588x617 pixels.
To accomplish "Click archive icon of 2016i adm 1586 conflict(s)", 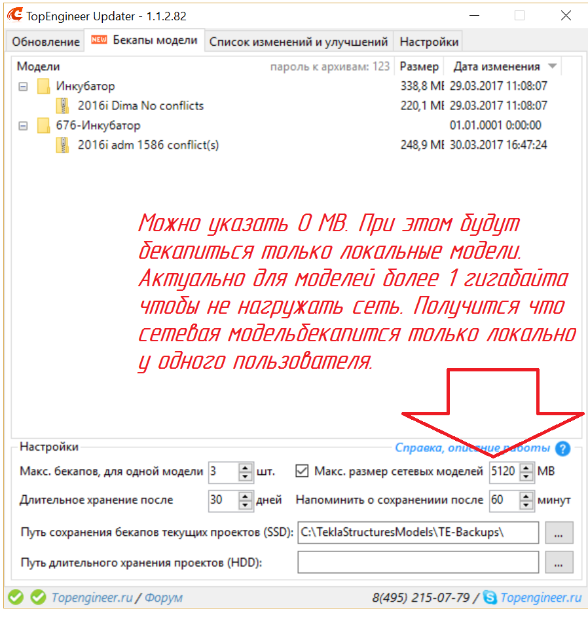I will 62,145.
